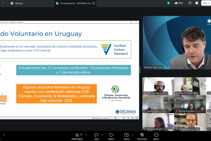Click Florencia Roselli's muted microphone icon

(x=145, y=129)
